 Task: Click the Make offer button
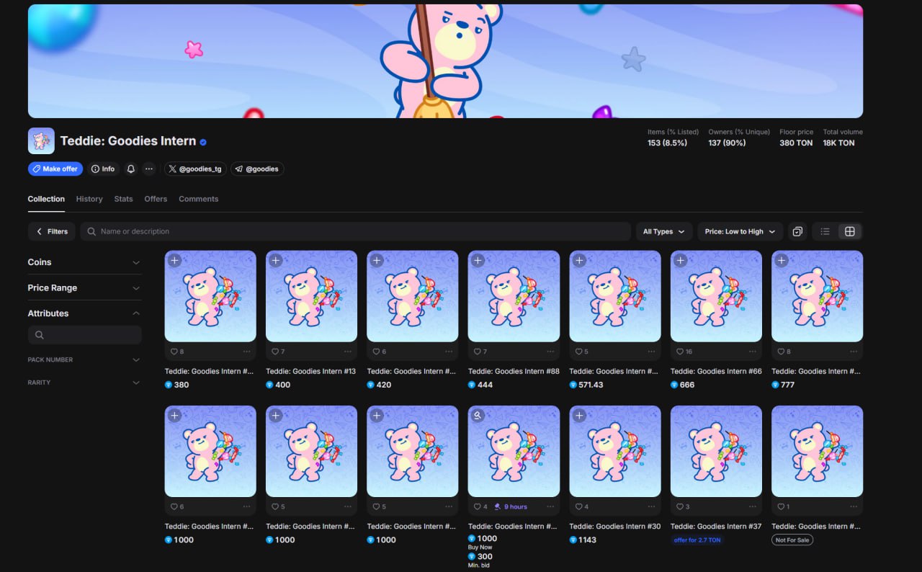[55, 169]
